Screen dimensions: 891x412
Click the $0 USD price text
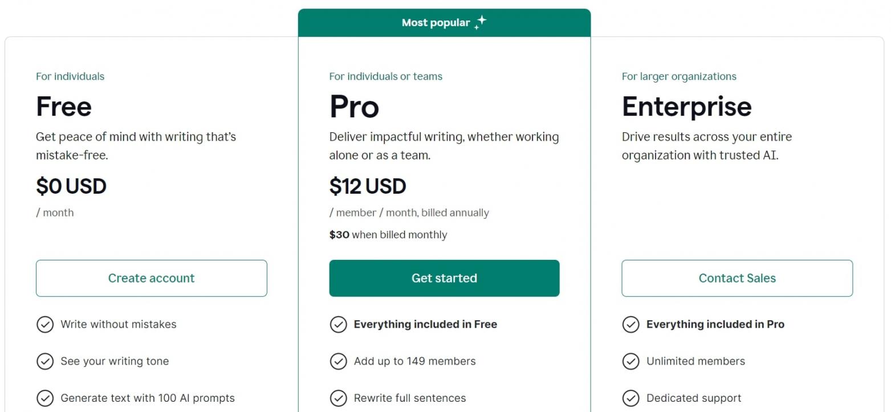(71, 186)
